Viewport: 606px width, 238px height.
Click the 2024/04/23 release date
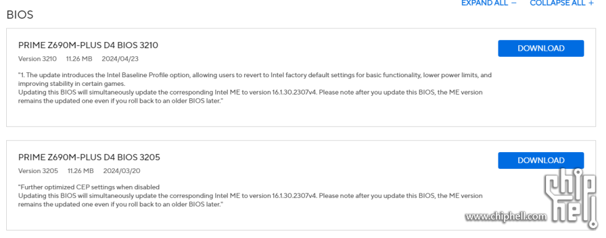[120, 59]
